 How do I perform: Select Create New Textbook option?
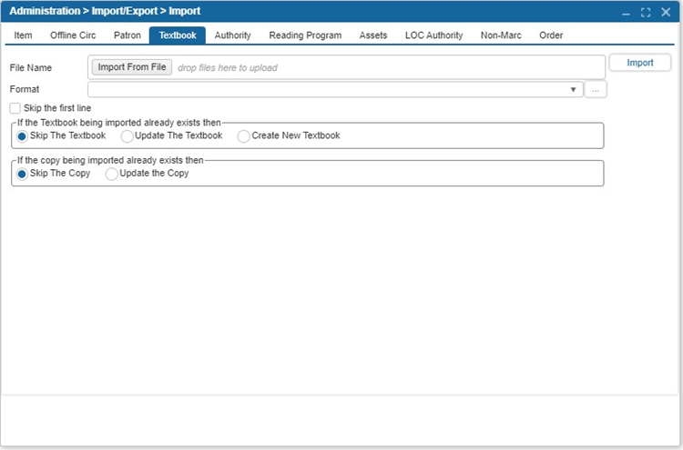click(244, 135)
